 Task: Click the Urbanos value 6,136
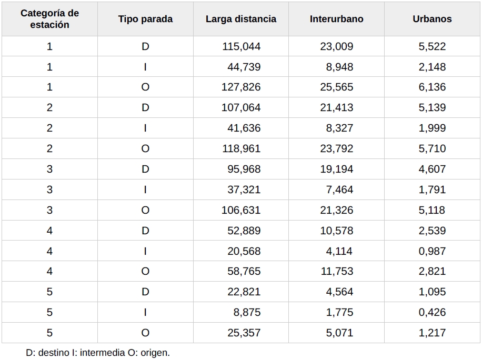(432, 87)
